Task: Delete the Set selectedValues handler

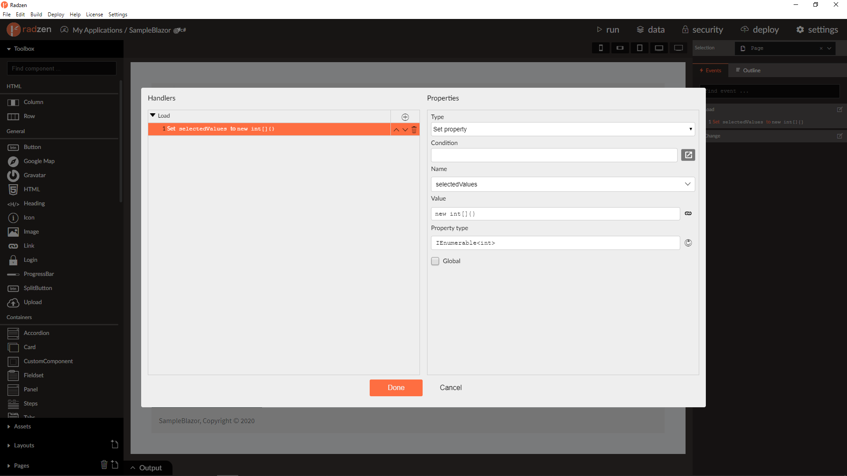Action: point(414,130)
